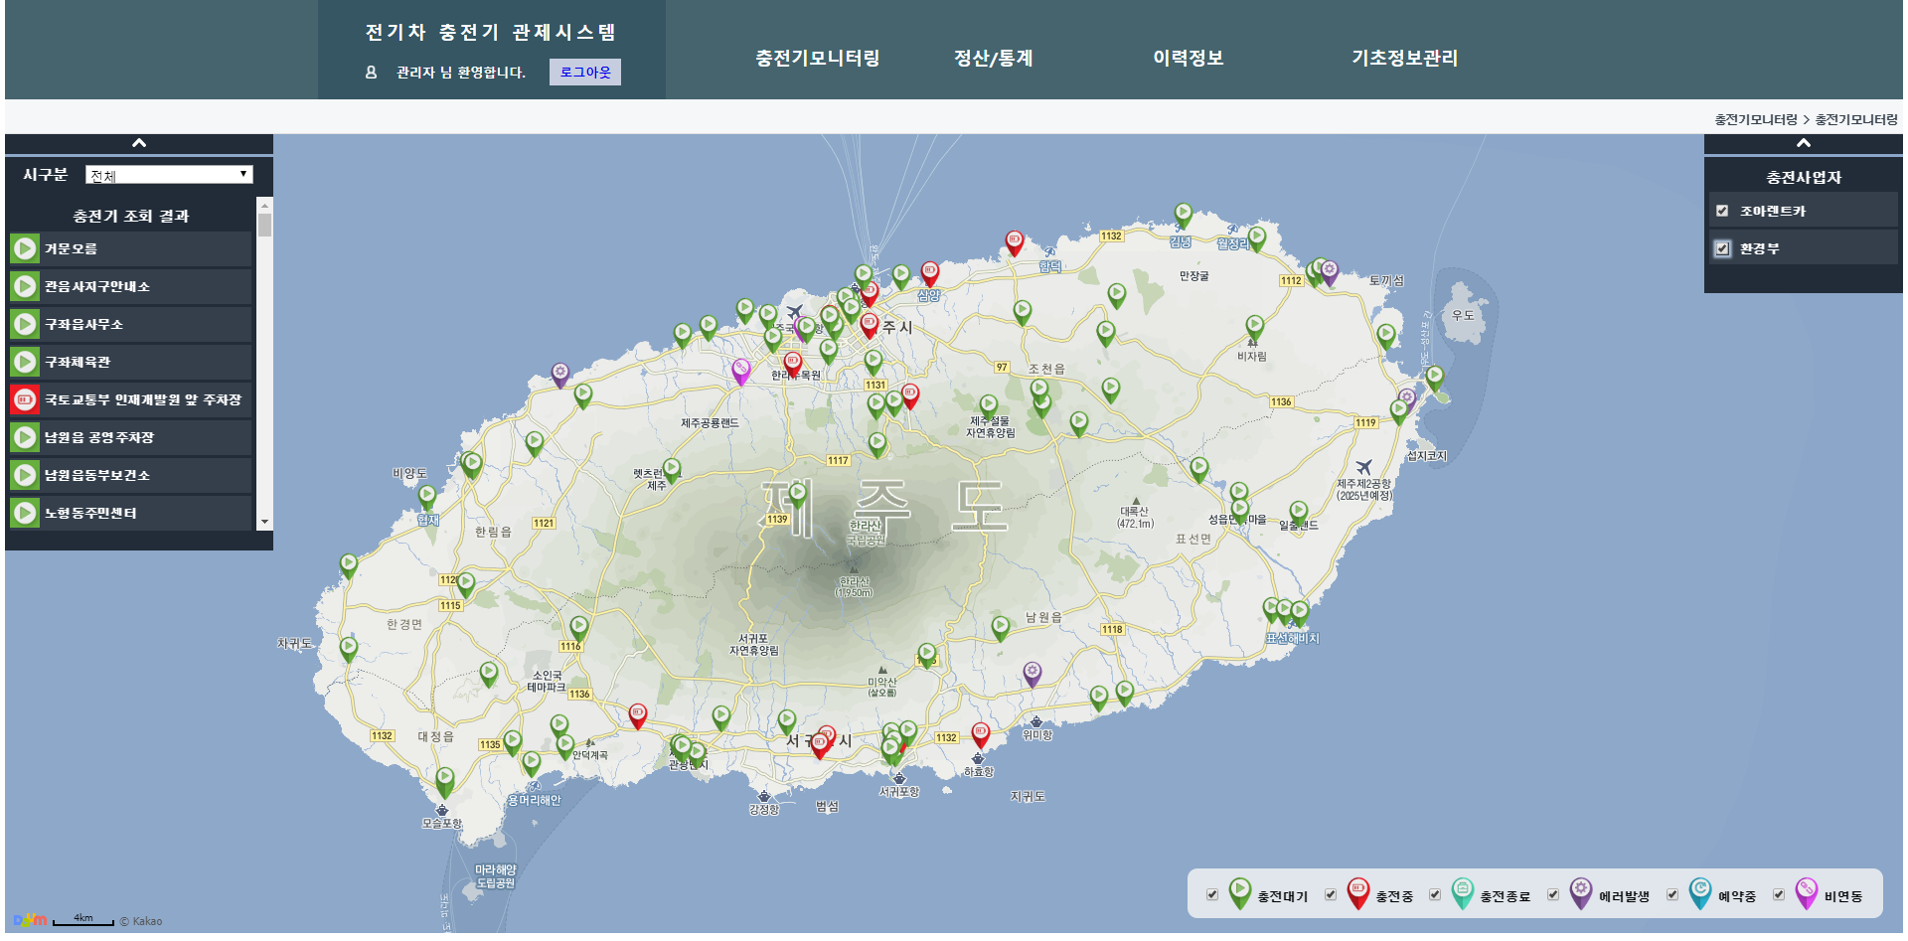Image resolution: width=1908 pixels, height=941 pixels.
Task: Click the blue 예약중 pin icon in legend
Action: pyautogui.click(x=1699, y=893)
